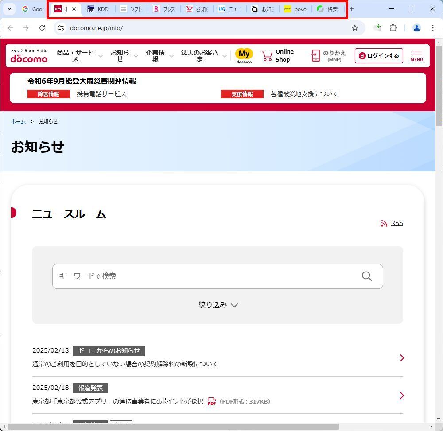Switch to the UQ ニュー tab
Viewport: 443px width, 431px height.
point(229,9)
